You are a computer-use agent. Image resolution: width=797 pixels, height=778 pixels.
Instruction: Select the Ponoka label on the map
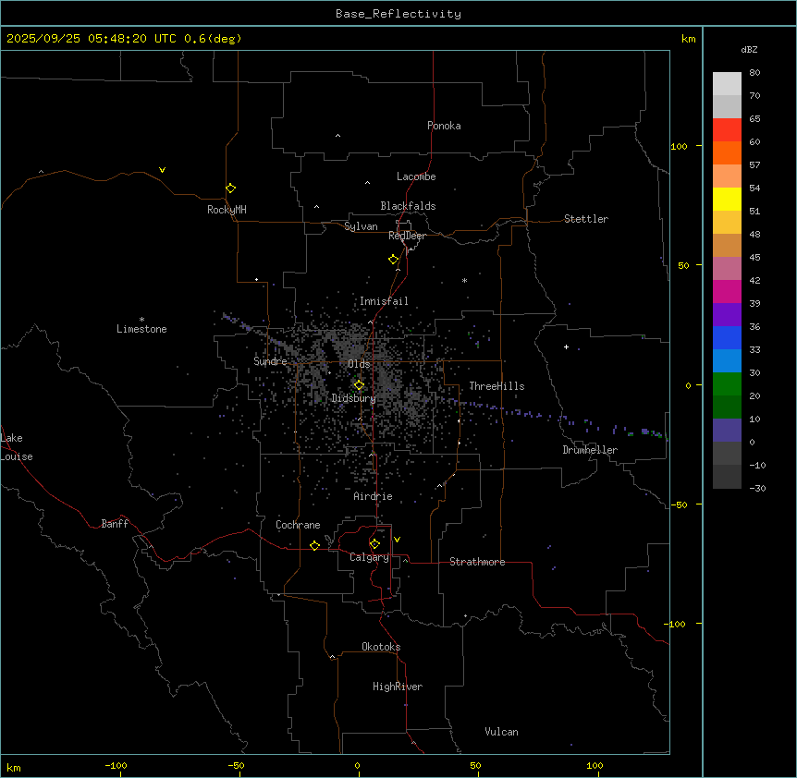(x=444, y=126)
